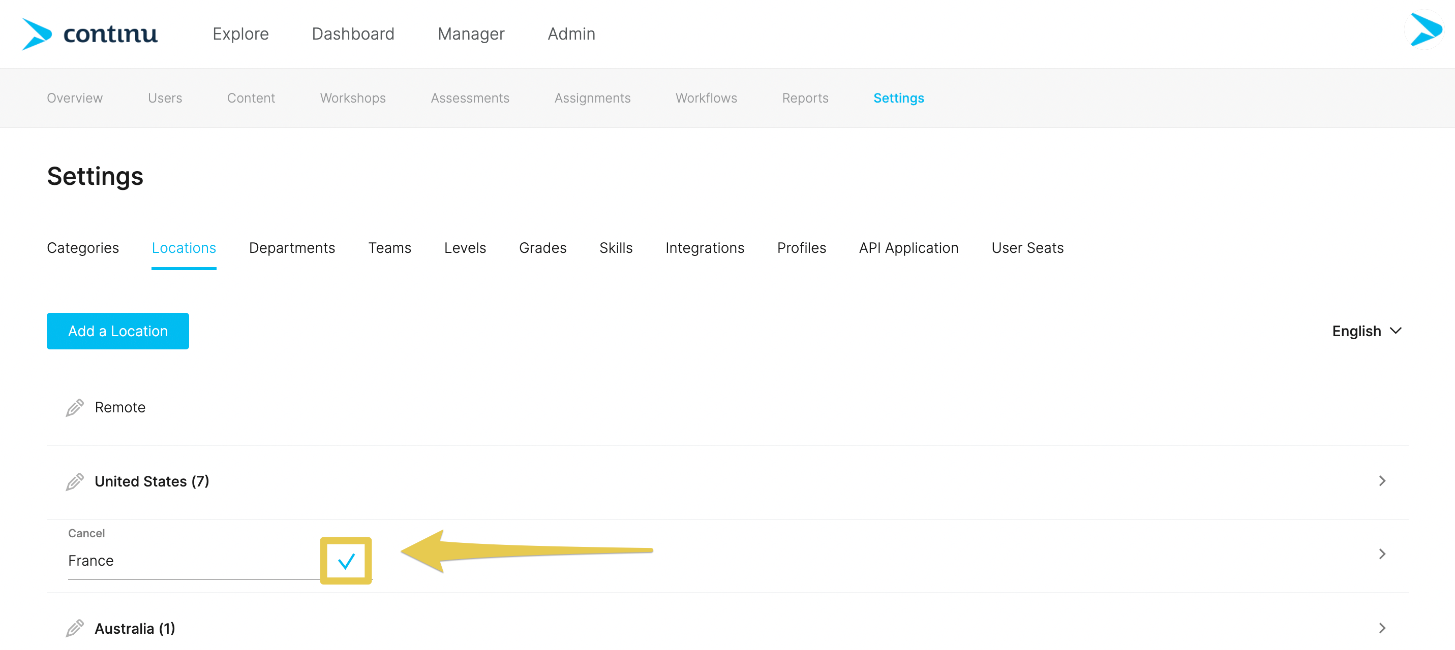Open the Teams settings tab
The width and height of the screenshot is (1455, 650).
pos(390,248)
